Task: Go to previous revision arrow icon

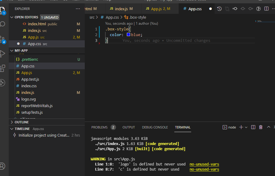Action: tap(235, 9)
